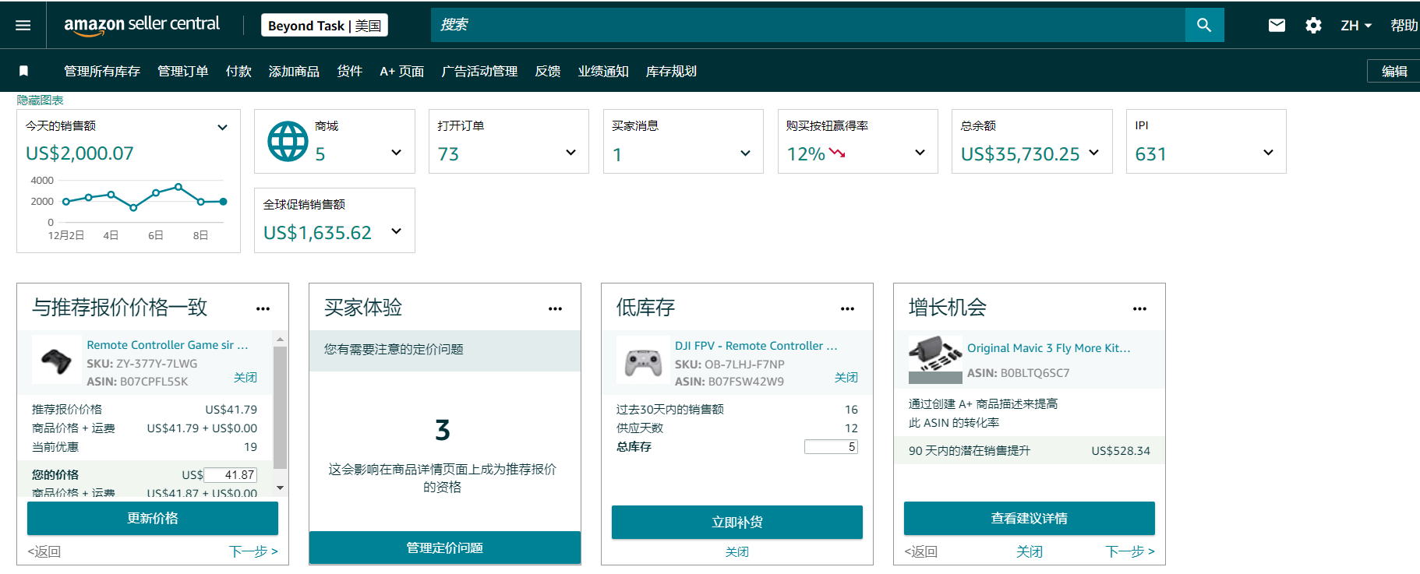Open 业绩通知 menu item
Screen dimensions: 1420x574
tap(603, 71)
